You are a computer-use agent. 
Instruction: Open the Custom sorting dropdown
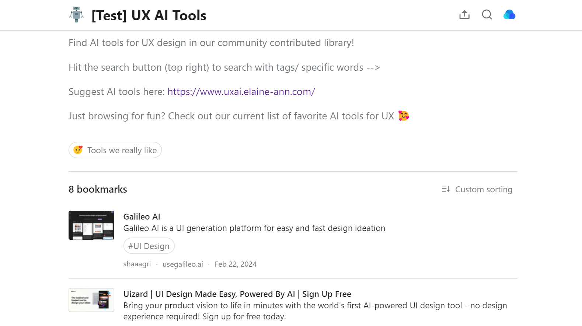477,189
